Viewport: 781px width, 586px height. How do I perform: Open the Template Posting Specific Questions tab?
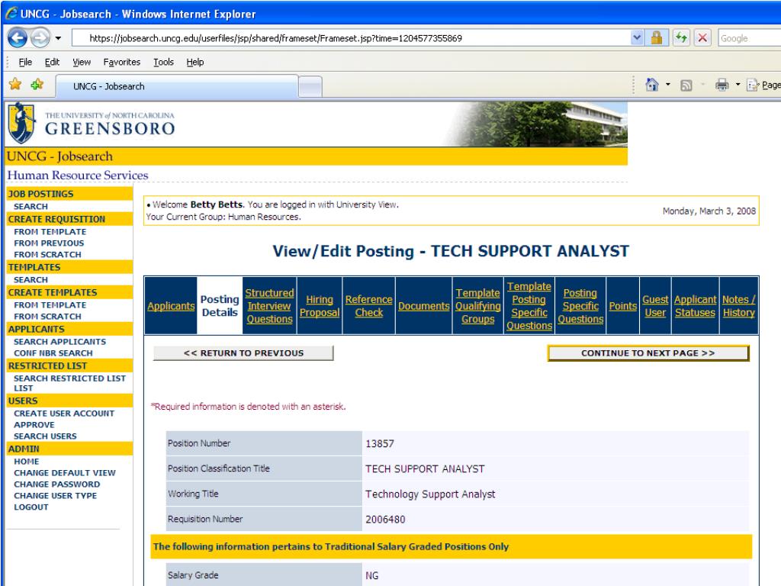[529, 306]
